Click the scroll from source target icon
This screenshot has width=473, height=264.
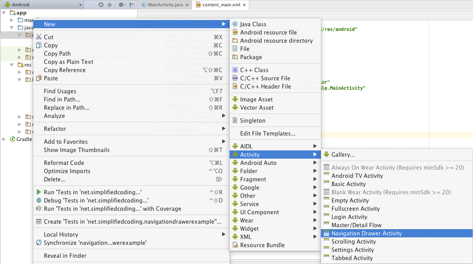tap(101, 5)
